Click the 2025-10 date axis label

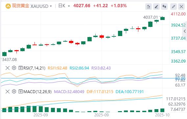tap(162, 115)
